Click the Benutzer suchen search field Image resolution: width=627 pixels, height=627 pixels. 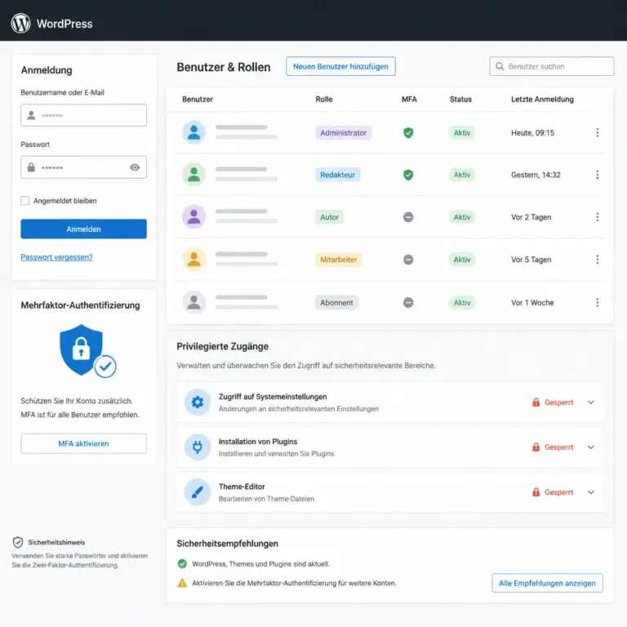point(551,66)
